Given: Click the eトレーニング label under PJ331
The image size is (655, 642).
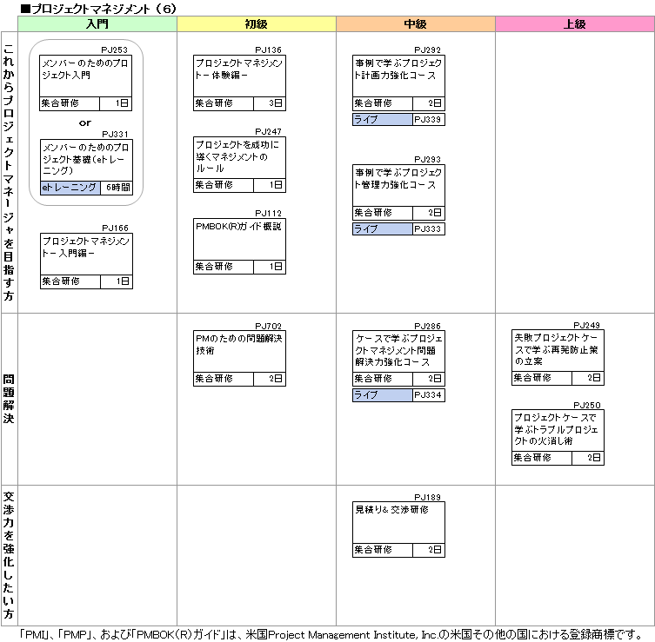Looking at the screenshot, I should 70,188.
